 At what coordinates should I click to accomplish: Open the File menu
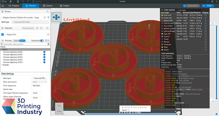click(4, 1)
